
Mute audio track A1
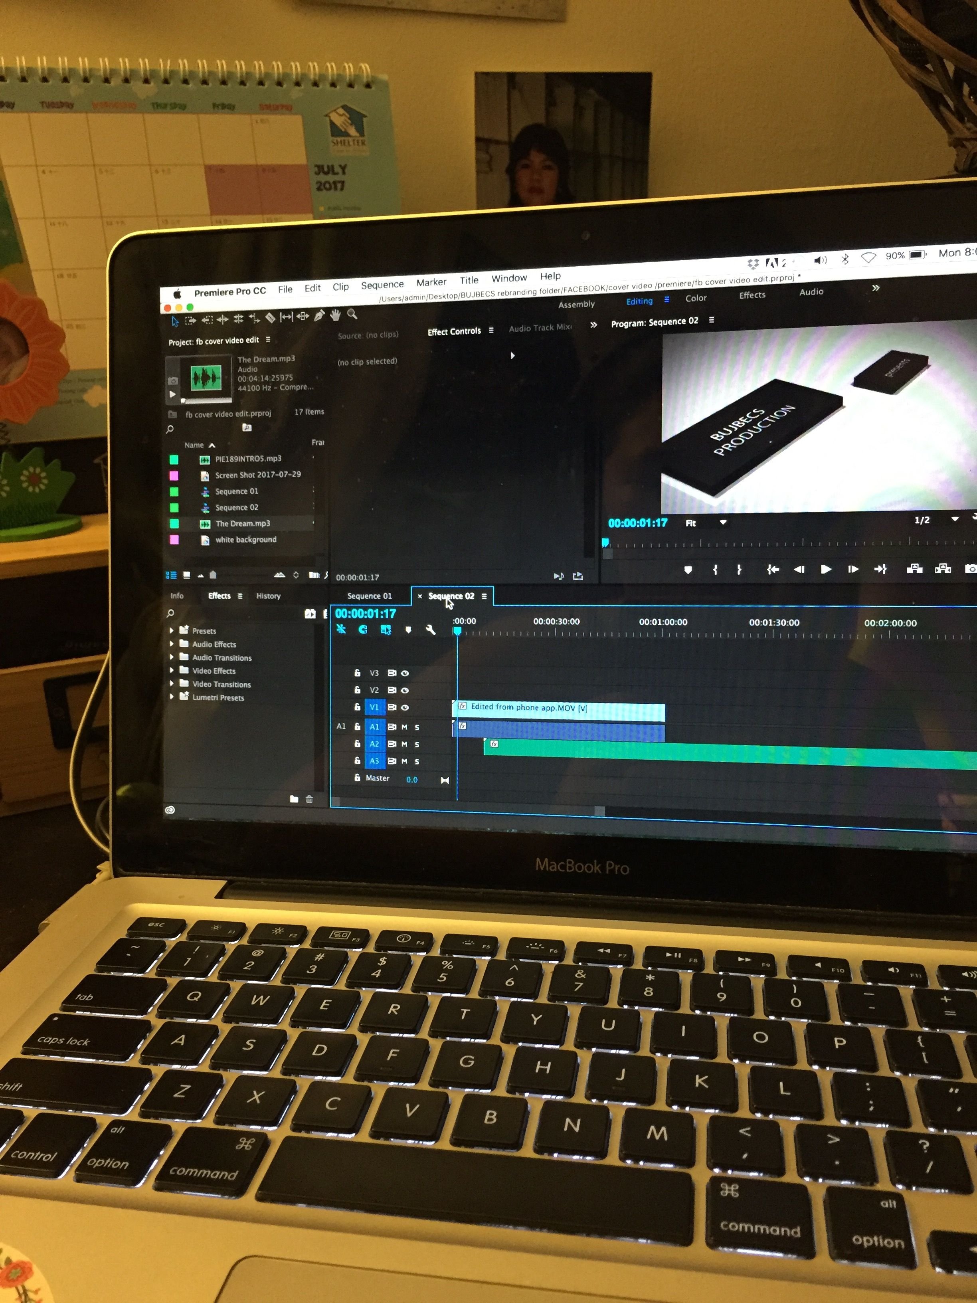coord(405,727)
